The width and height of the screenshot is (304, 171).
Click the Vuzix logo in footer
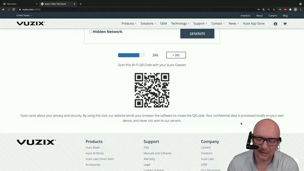[36, 142]
